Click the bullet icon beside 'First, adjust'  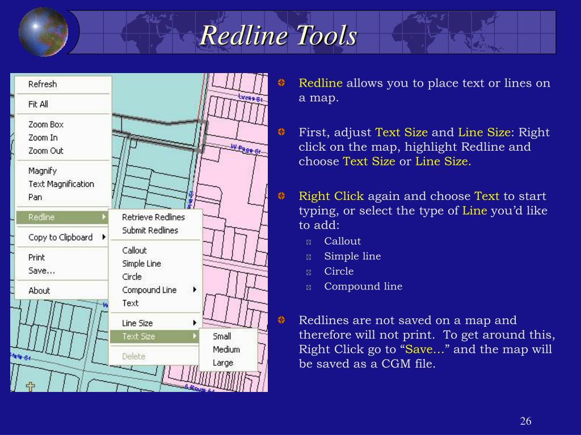point(281,131)
